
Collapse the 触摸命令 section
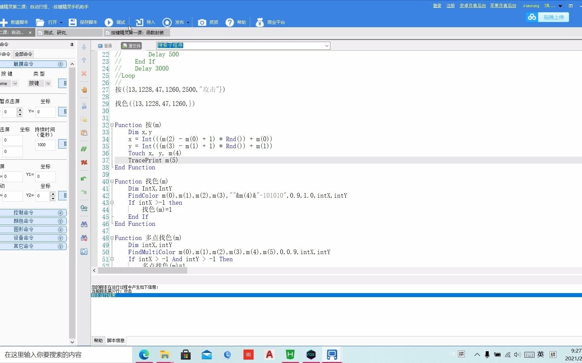click(60, 64)
